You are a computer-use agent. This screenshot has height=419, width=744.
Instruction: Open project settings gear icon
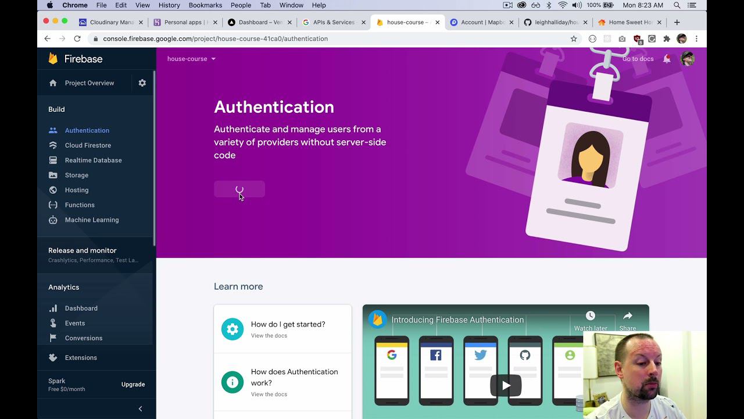point(142,83)
